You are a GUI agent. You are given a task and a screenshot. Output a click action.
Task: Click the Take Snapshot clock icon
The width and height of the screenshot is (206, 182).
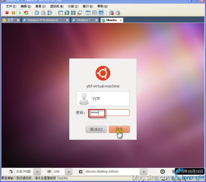37,13
